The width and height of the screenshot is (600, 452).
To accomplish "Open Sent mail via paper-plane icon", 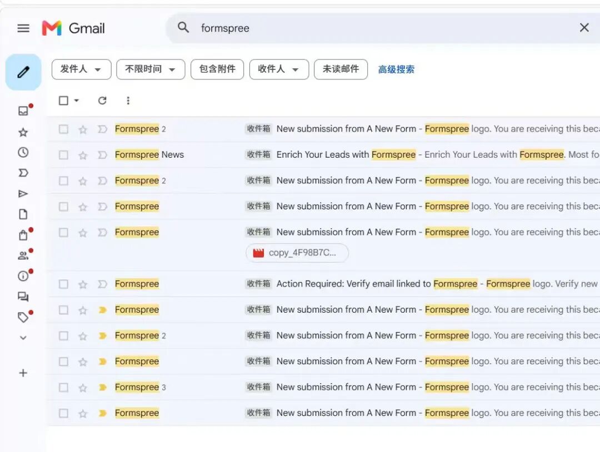I will point(23,193).
